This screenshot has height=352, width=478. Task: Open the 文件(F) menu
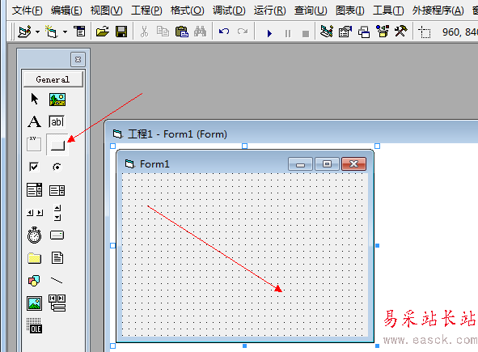(x=27, y=11)
